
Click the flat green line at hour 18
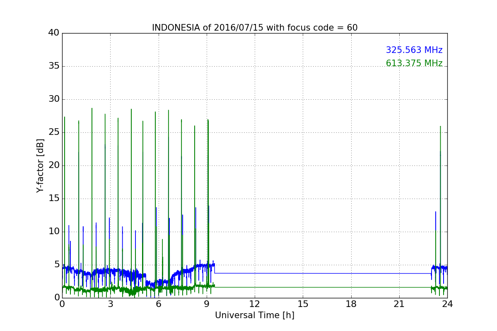[351, 287]
